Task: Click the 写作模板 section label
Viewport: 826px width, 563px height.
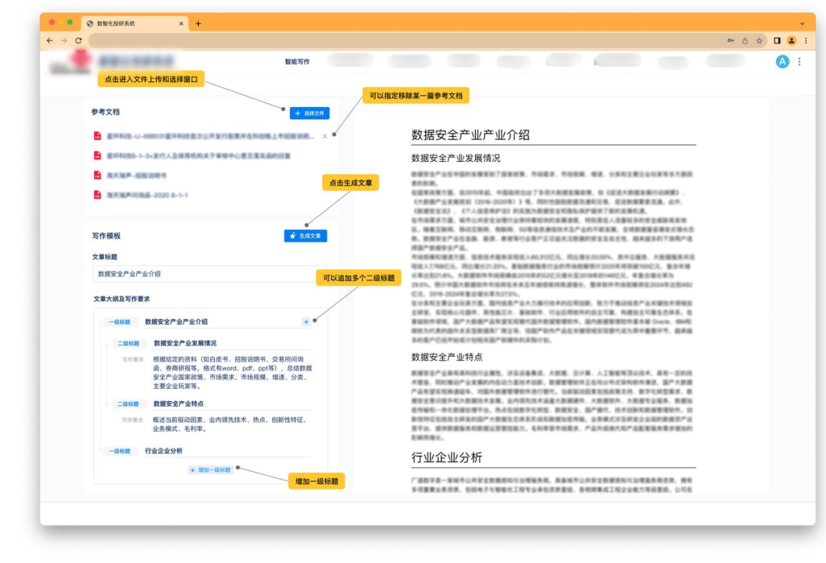Action: [x=106, y=236]
